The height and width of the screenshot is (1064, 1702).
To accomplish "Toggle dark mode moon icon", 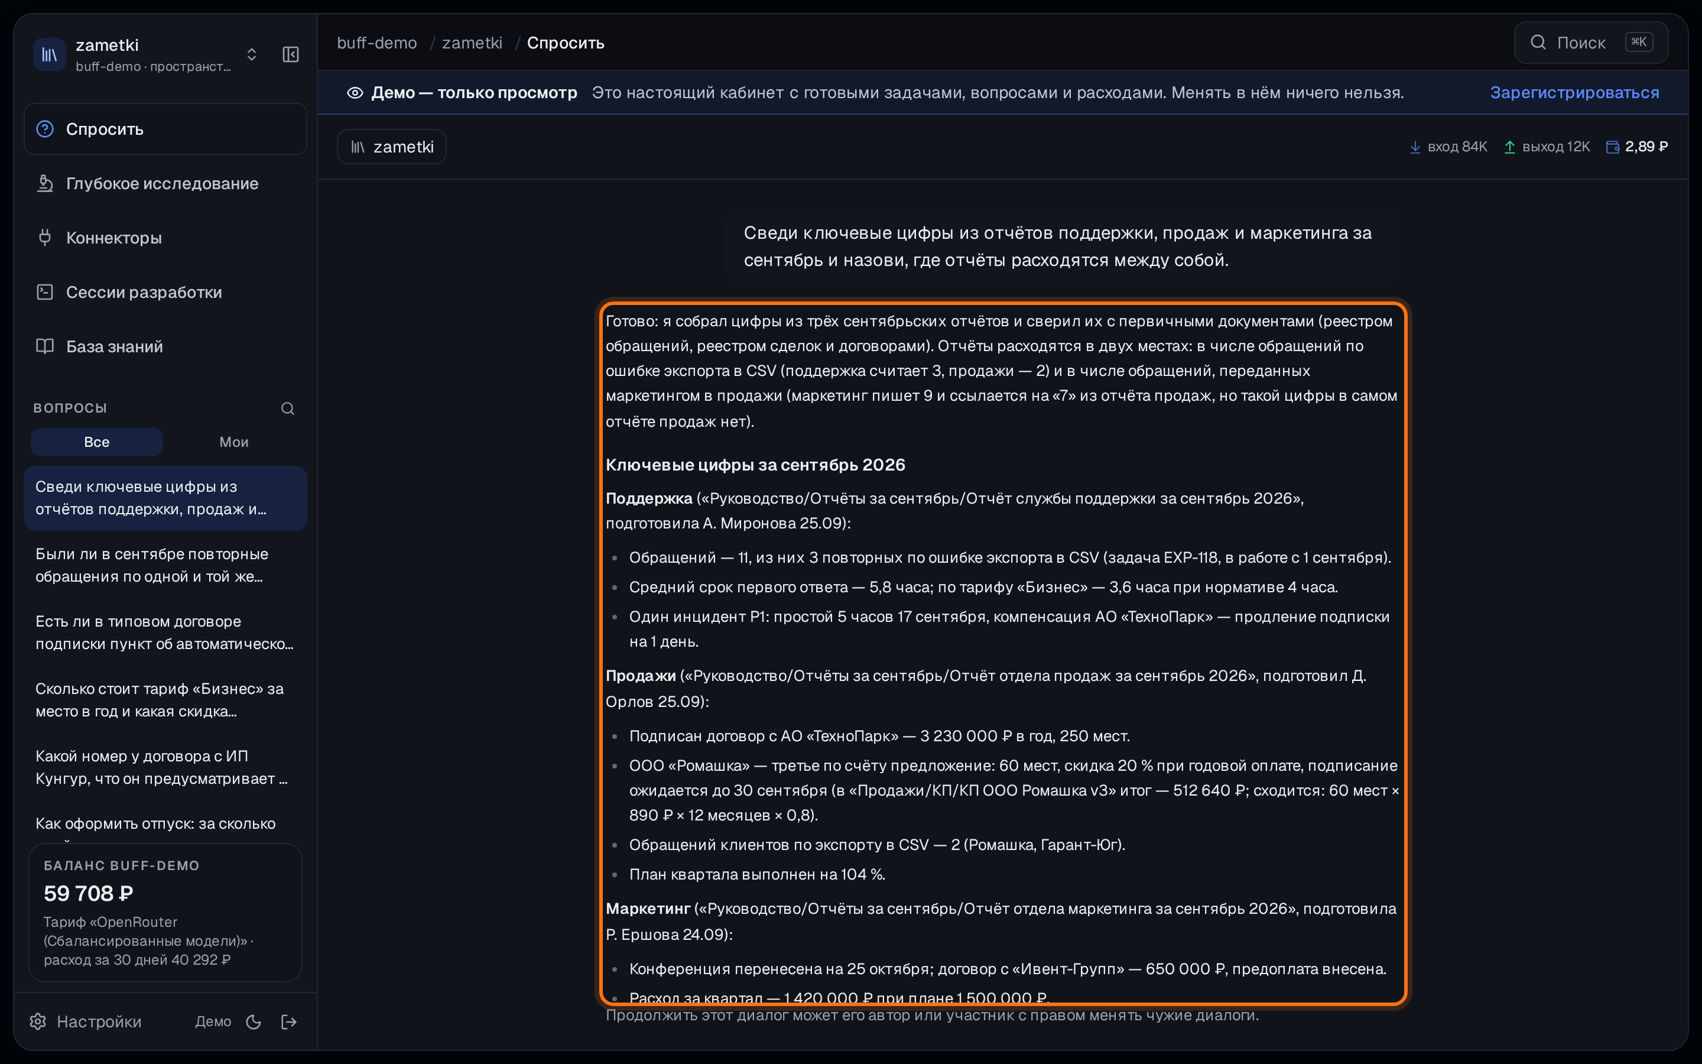I will tap(254, 1021).
